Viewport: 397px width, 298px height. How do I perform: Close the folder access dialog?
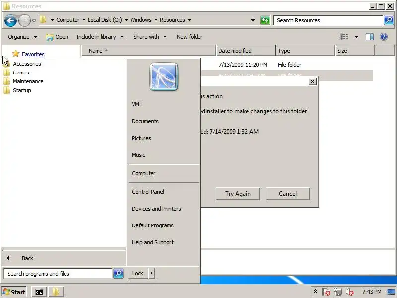click(x=313, y=82)
